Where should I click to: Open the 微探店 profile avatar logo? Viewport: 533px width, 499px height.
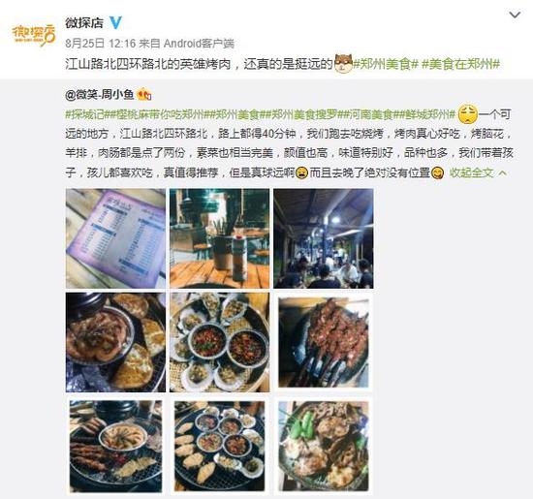(x=33, y=35)
